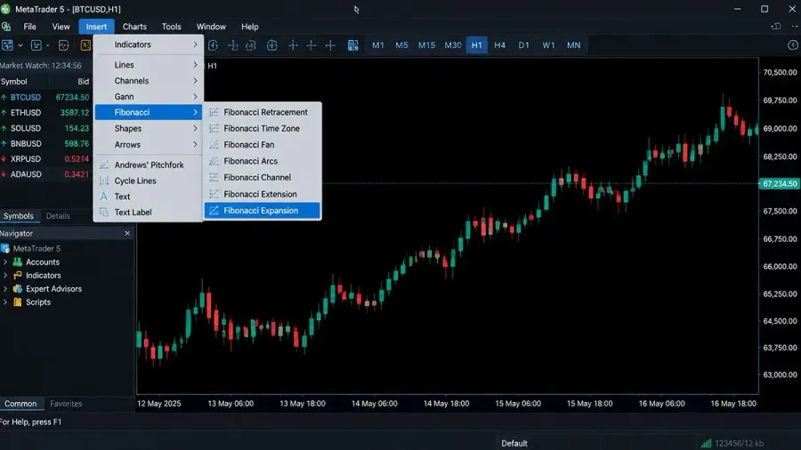Switch chart to M5 timeframe

[x=401, y=45]
